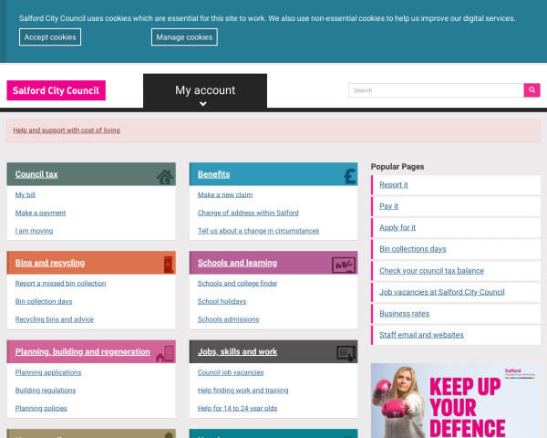Click the screen icon in Jobs, skills header
The width and height of the screenshot is (547, 438).
[x=346, y=353]
